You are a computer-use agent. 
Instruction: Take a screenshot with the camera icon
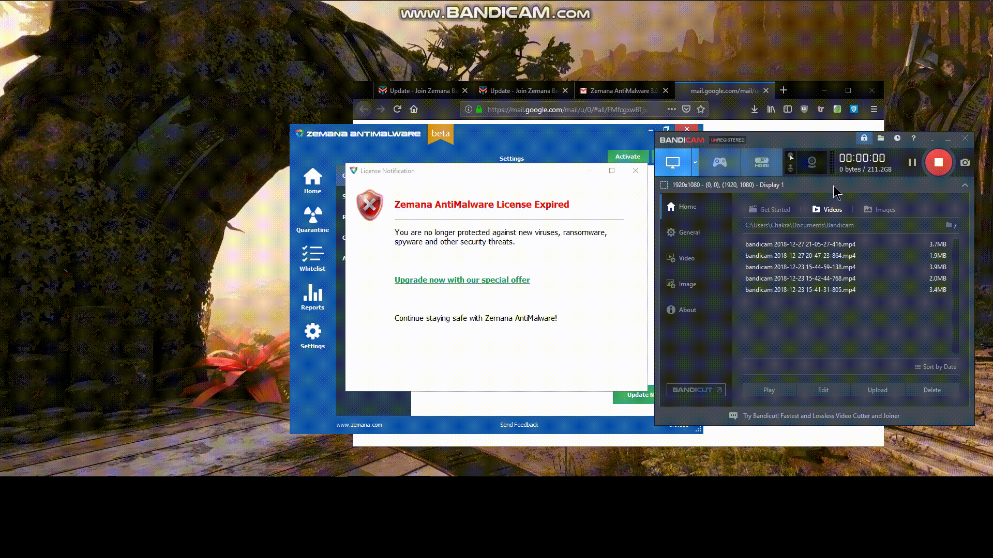click(965, 162)
